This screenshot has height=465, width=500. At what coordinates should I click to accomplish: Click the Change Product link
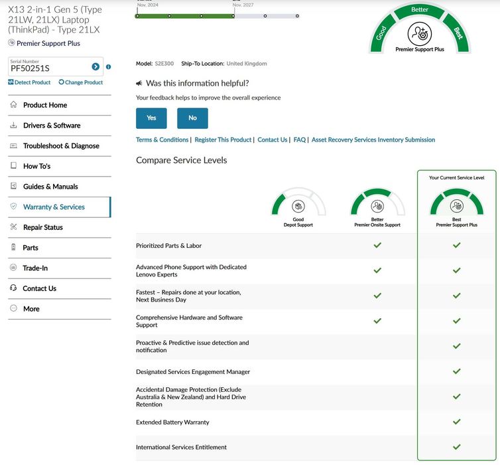pos(81,82)
